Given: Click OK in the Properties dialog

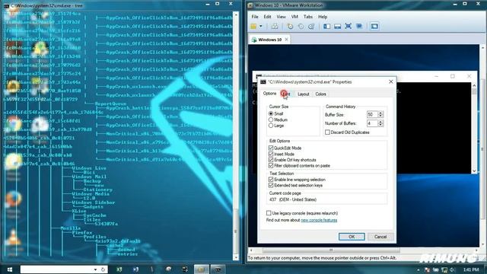Looking at the screenshot, I should [x=352, y=237].
